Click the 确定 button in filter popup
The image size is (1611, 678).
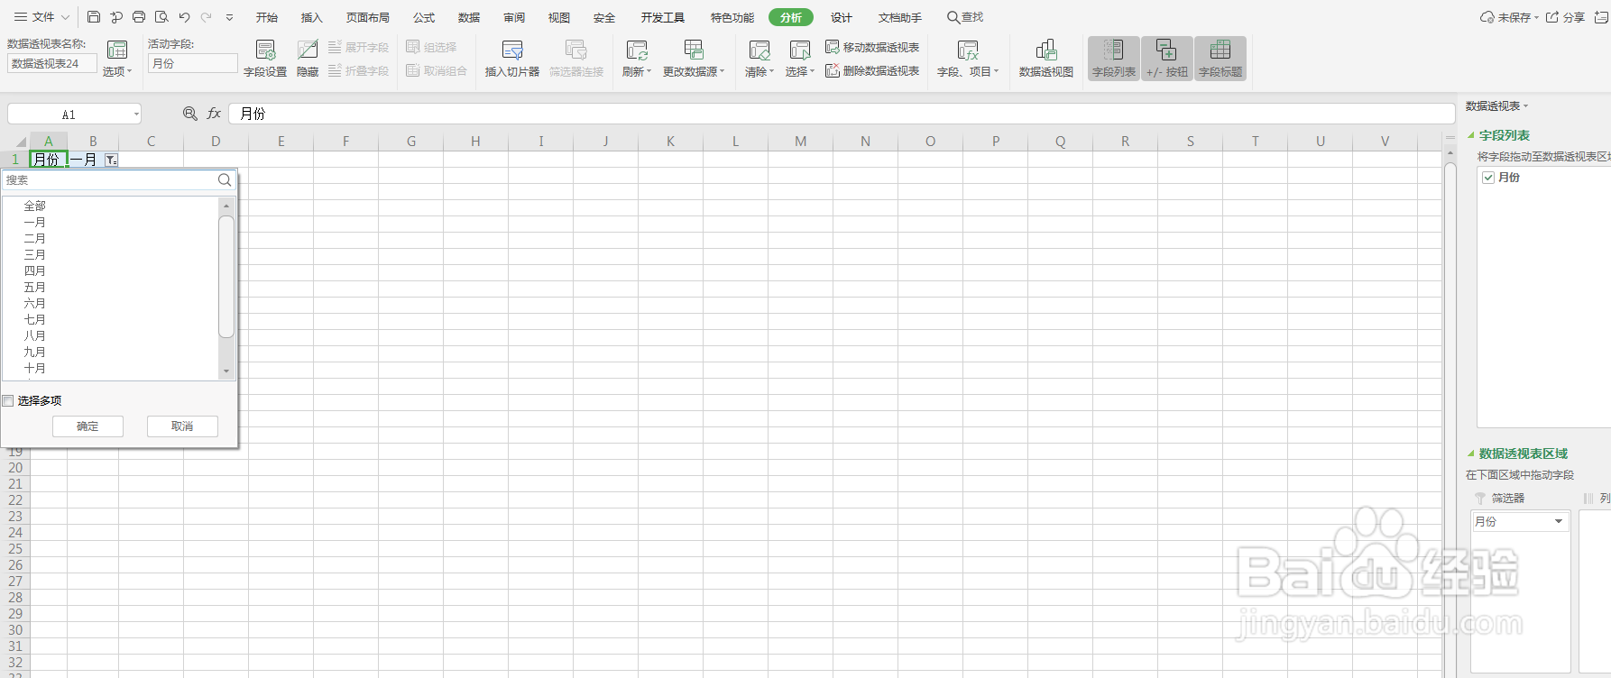pos(87,426)
